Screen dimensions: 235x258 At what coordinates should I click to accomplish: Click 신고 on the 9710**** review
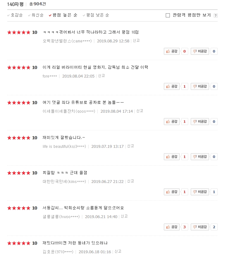tap(118, 251)
